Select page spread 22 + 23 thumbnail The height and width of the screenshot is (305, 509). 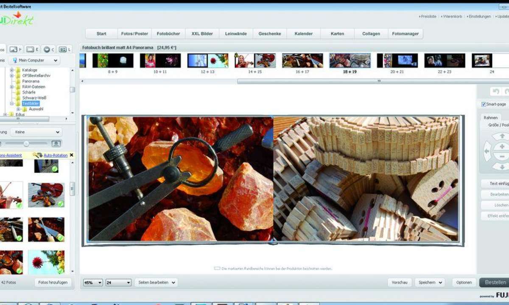click(x=445, y=61)
